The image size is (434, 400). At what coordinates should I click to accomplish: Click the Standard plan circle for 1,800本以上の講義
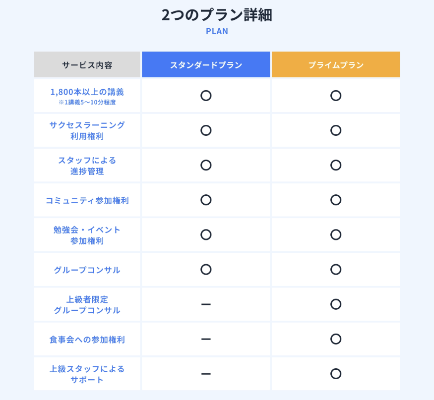pyautogui.click(x=206, y=96)
